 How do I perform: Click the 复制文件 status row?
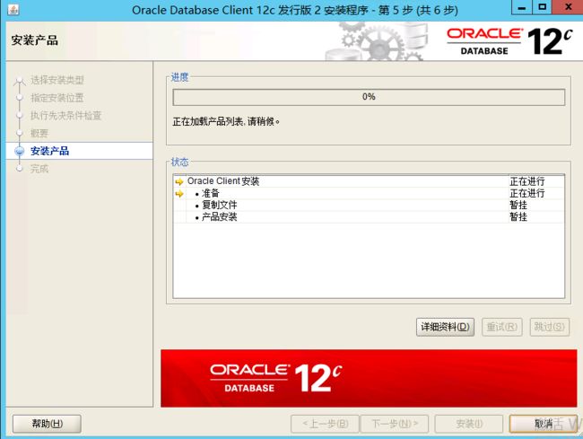coord(369,206)
